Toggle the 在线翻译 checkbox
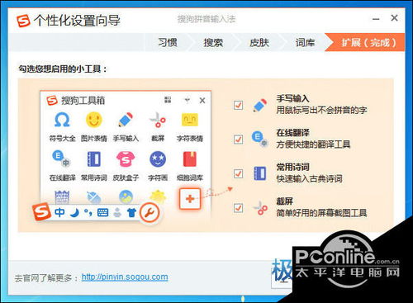This screenshot has height=303, width=413. point(238,140)
